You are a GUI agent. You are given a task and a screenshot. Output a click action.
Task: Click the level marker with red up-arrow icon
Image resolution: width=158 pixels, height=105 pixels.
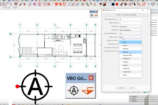[x=91, y=4]
